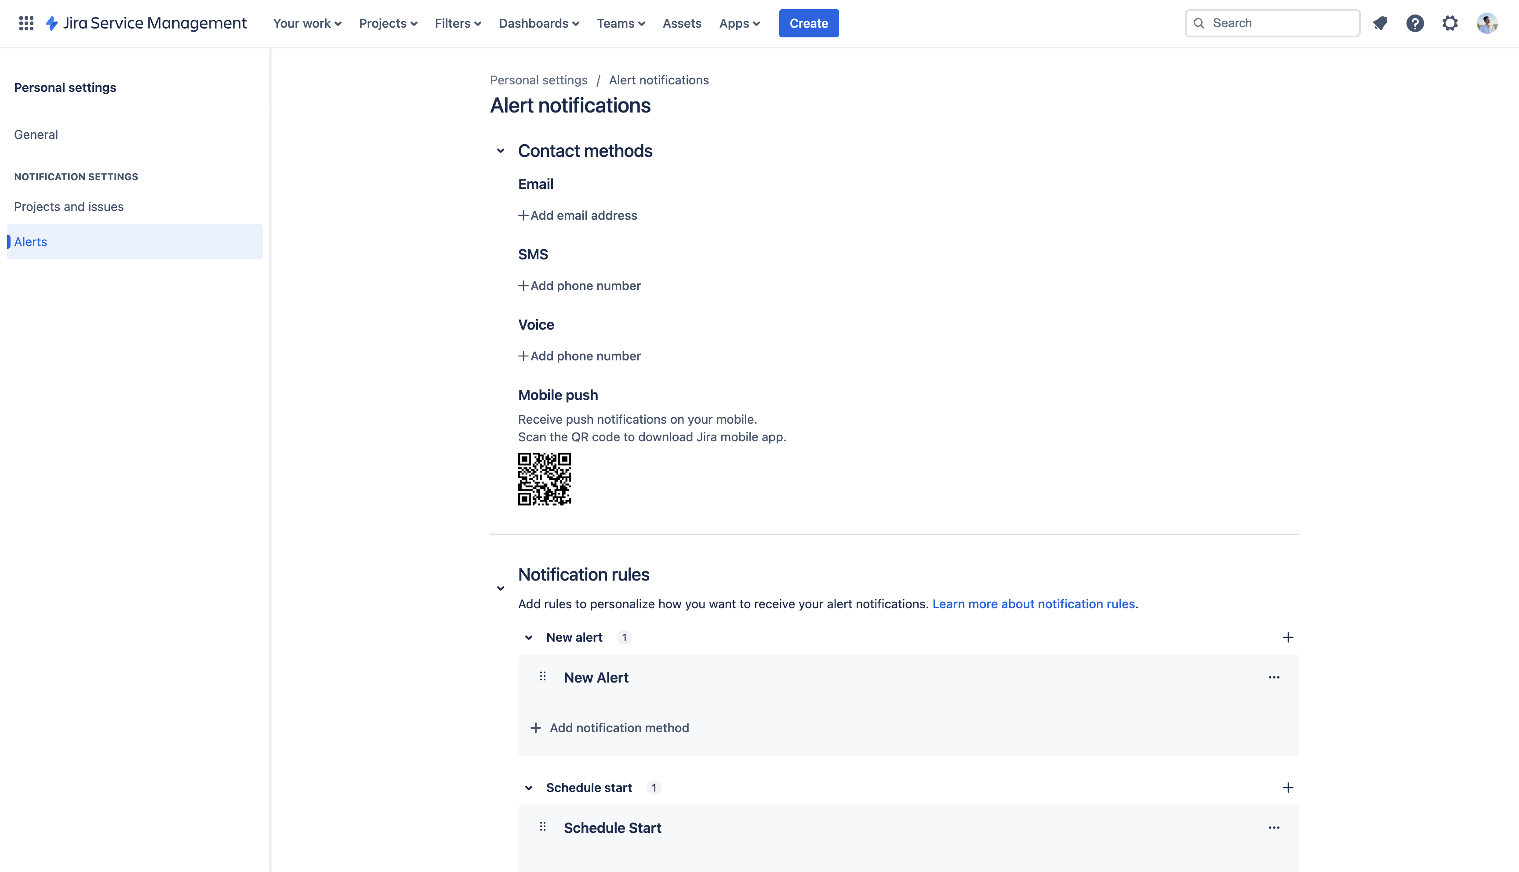Open the help question mark icon
This screenshot has height=872, width=1519.
[x=1415, y=23]
